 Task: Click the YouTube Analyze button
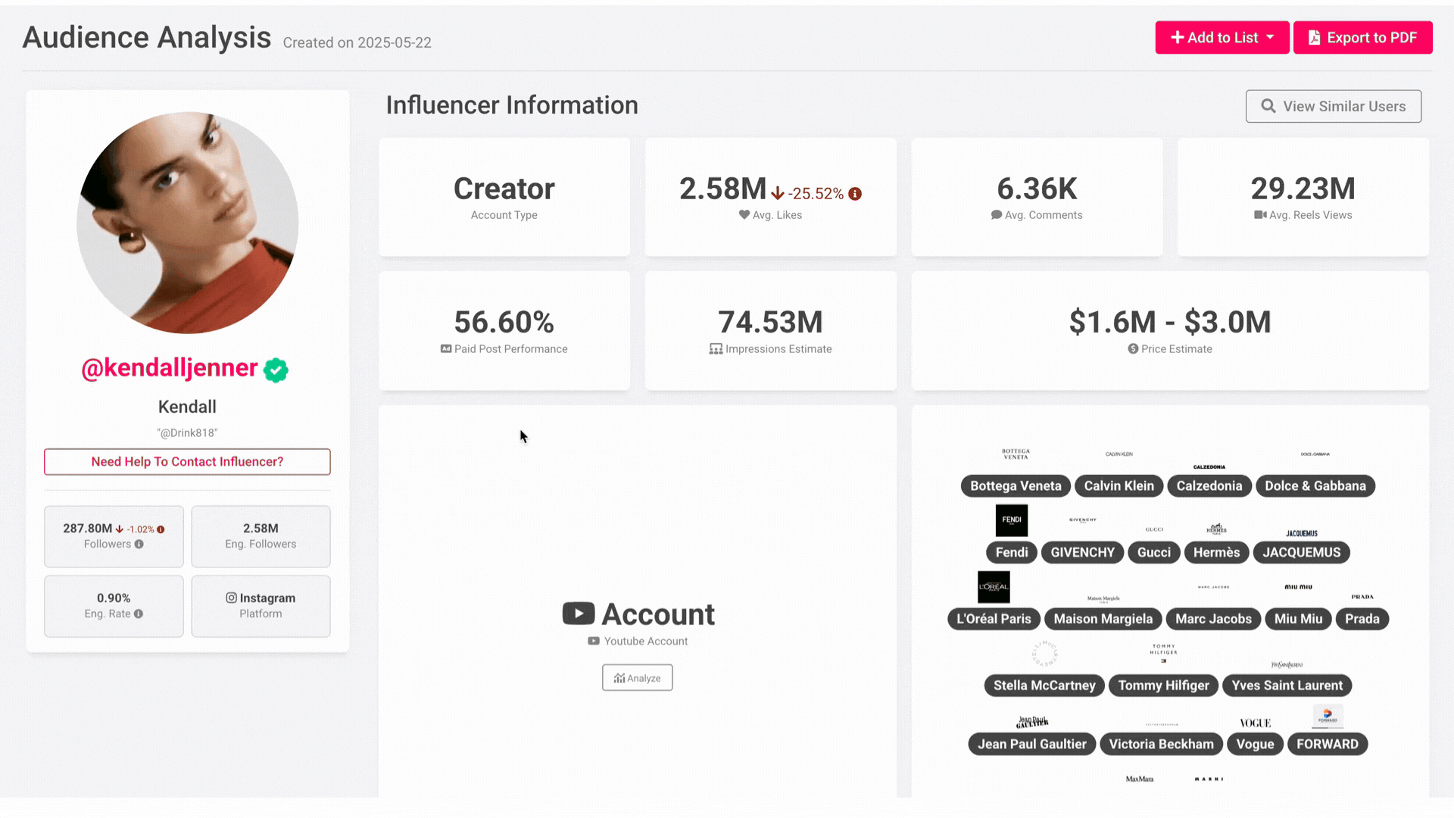tap(637, 678)
